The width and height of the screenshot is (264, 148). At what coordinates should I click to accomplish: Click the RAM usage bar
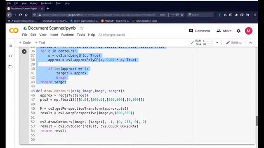pyautogui.click(x=208, y=41)
